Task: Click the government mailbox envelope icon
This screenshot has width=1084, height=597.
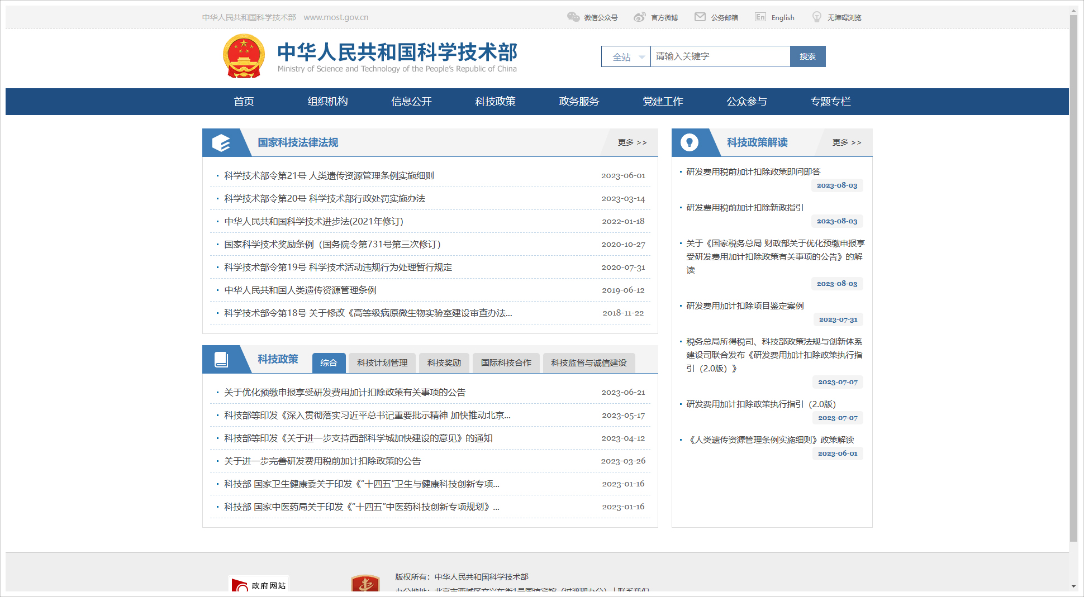Action: (700, 17)
